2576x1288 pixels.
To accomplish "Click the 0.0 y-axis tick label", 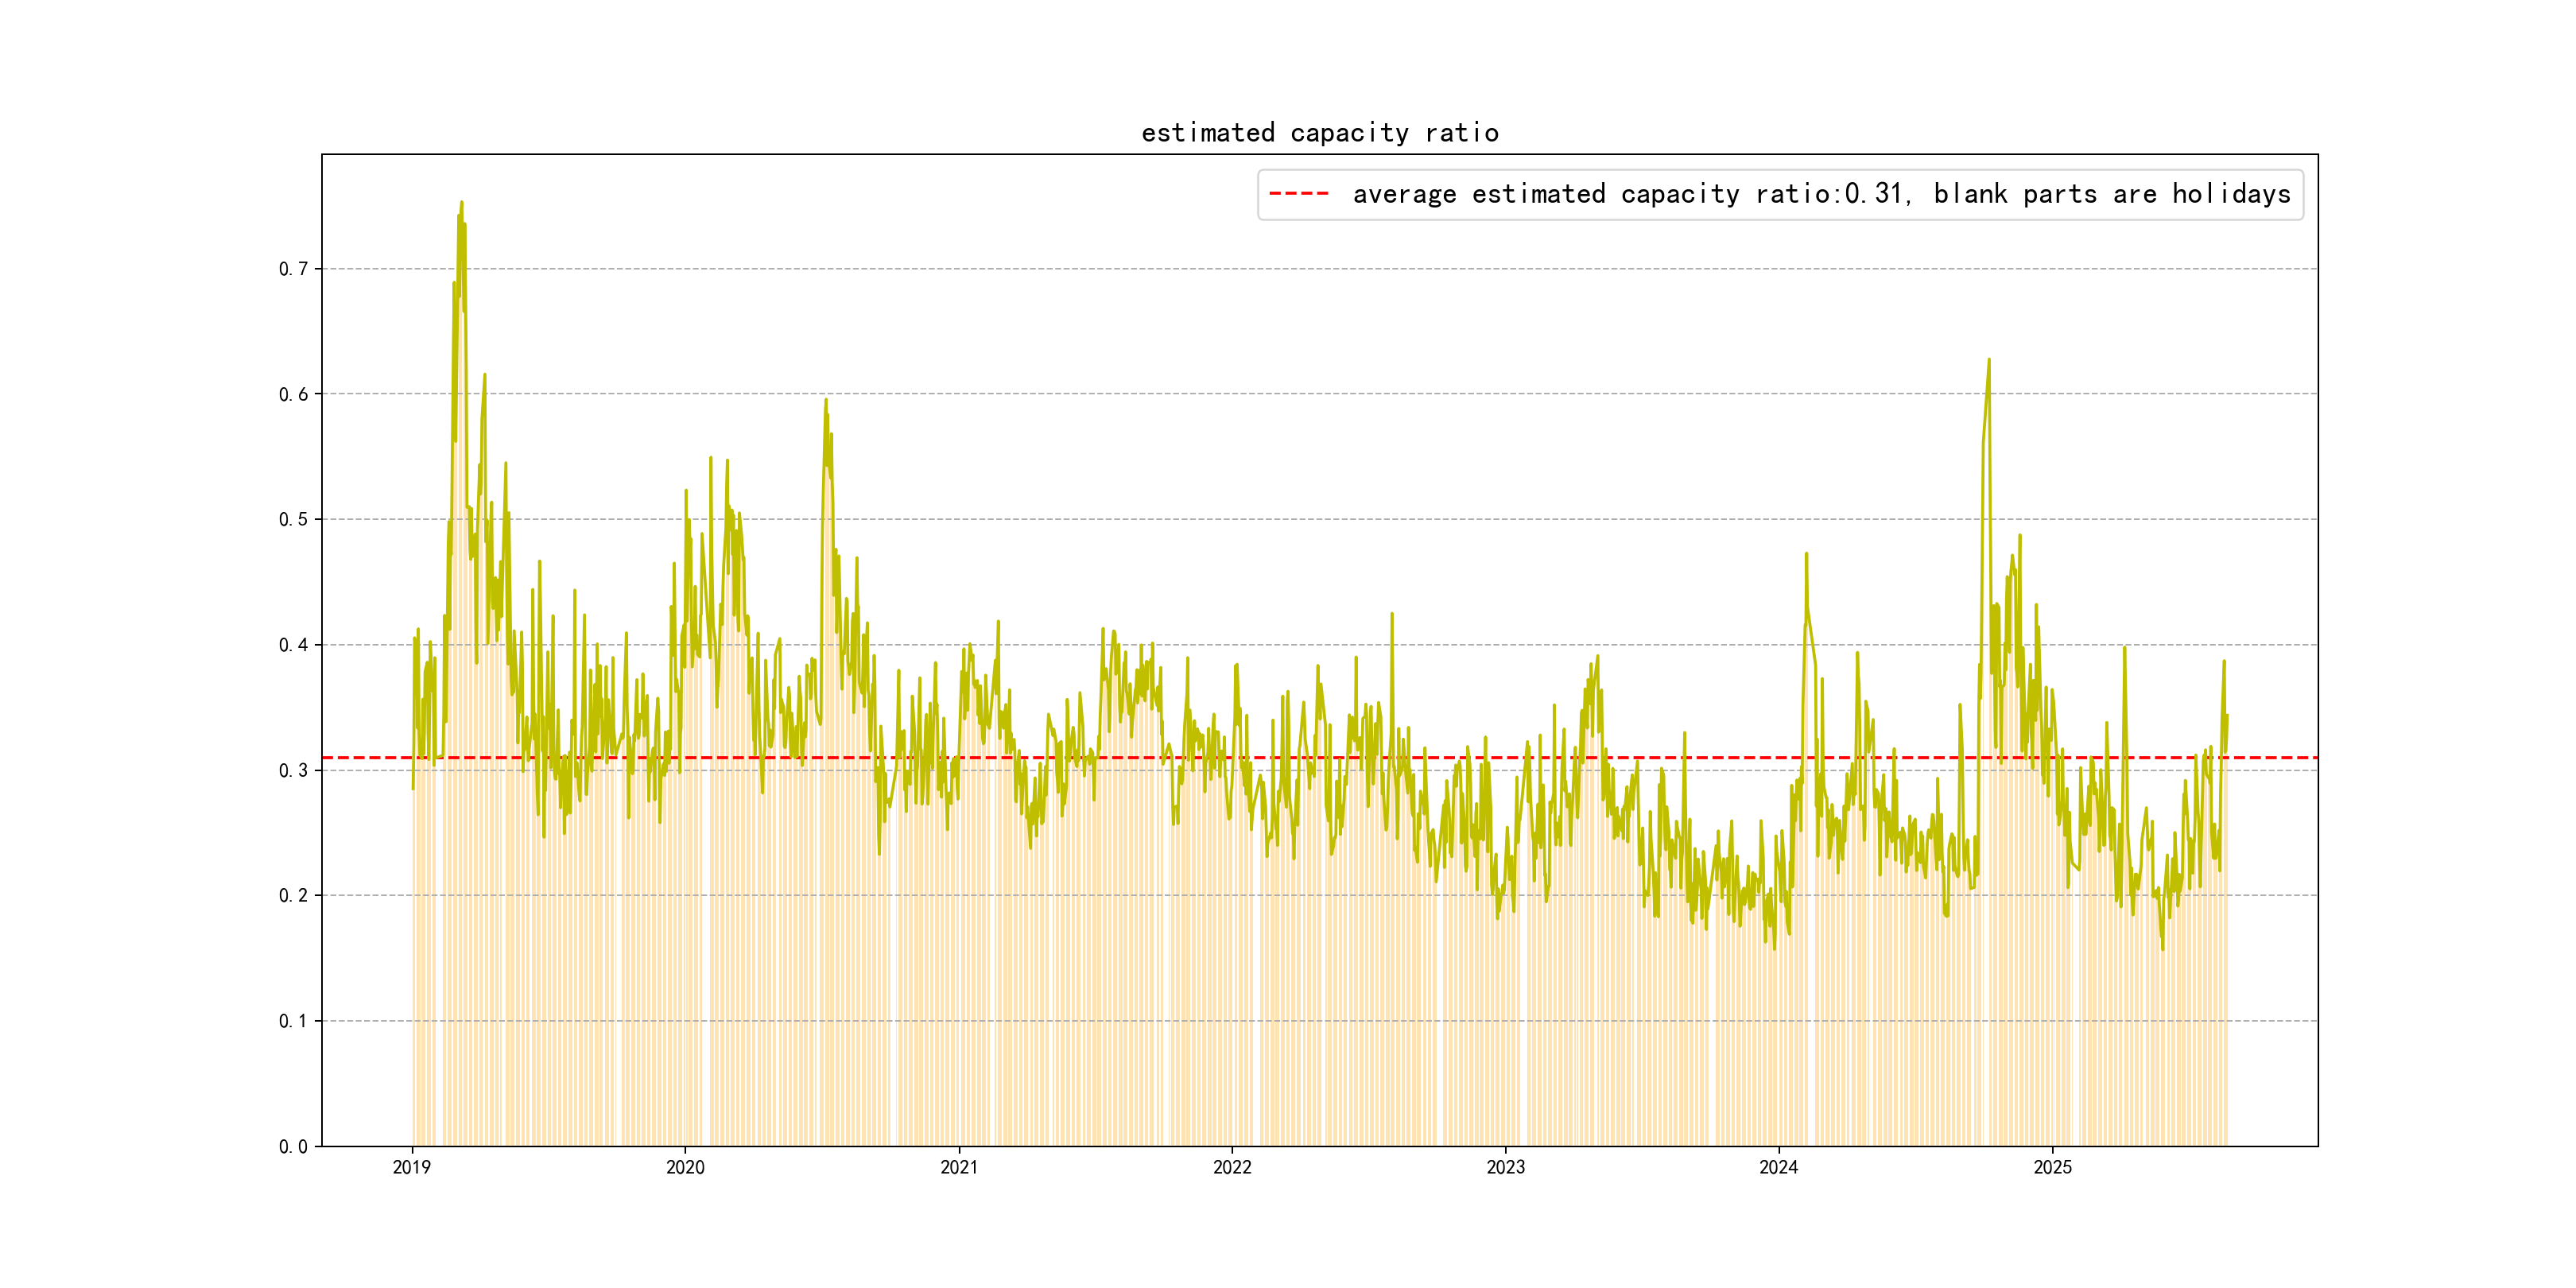I will click(x=293, y=1146).
